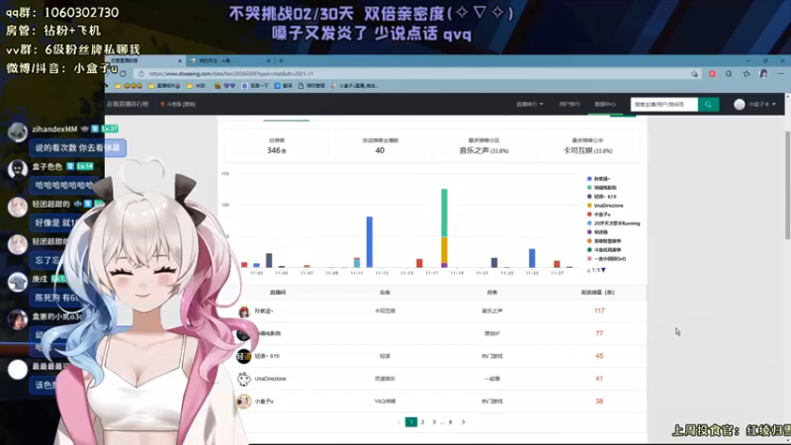Click yellow segment of tallest stacked bar
The height and width of the screenshot is (445, 791).
pyautogui.click(x=444, y=250)
